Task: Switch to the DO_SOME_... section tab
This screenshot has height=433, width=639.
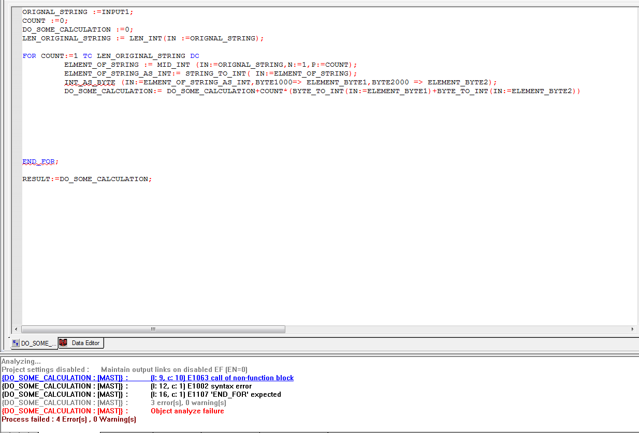Action: 35,343
